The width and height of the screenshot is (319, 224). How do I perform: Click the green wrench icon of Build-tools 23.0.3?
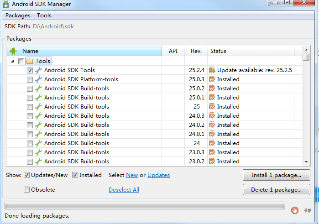tap(38, 152)
